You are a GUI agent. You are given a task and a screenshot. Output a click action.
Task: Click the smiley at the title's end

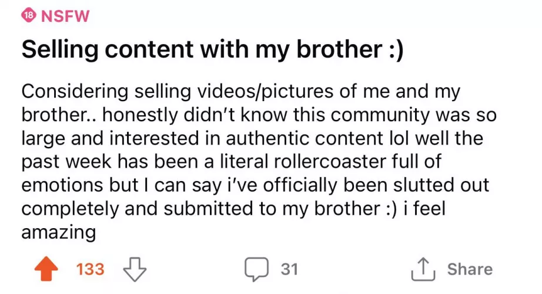pos(394,50)
